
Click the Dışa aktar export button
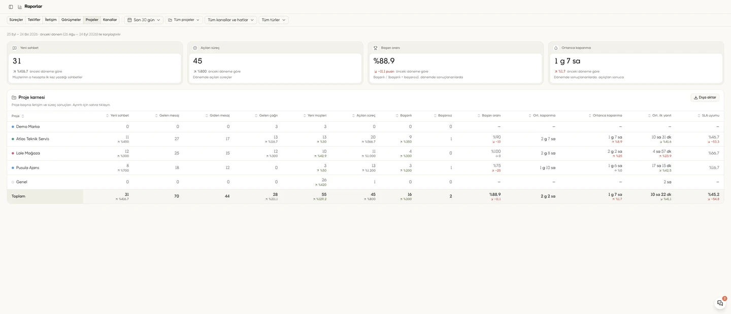tap(705, 97)
